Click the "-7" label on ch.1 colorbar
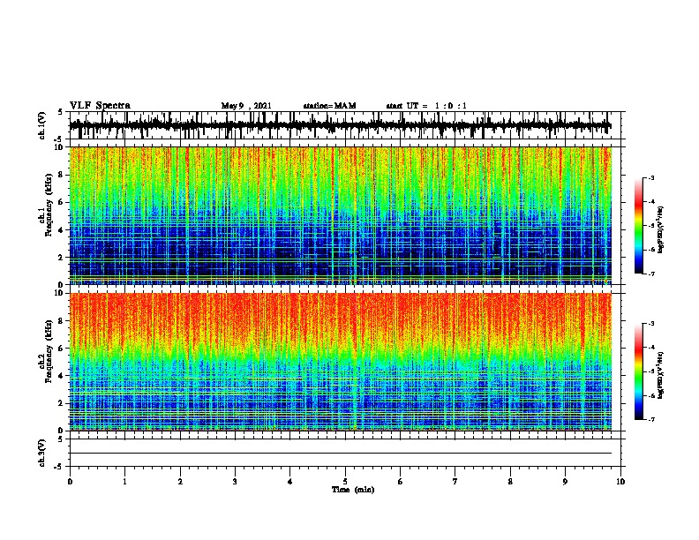Image resolution: width=699 pixels, height=540 pixels. pos(651,274)
